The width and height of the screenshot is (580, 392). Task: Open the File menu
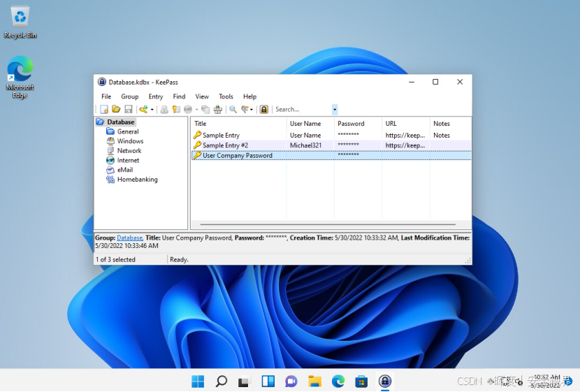pyautogui.click(x=106, y=96)
